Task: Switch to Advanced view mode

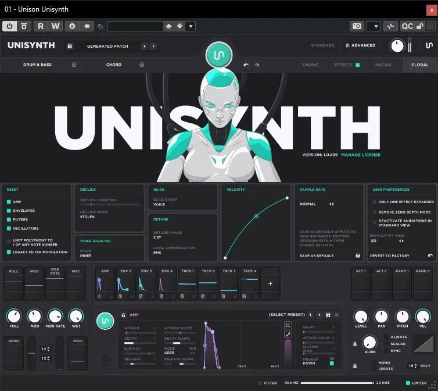Action: click(361, 45)
